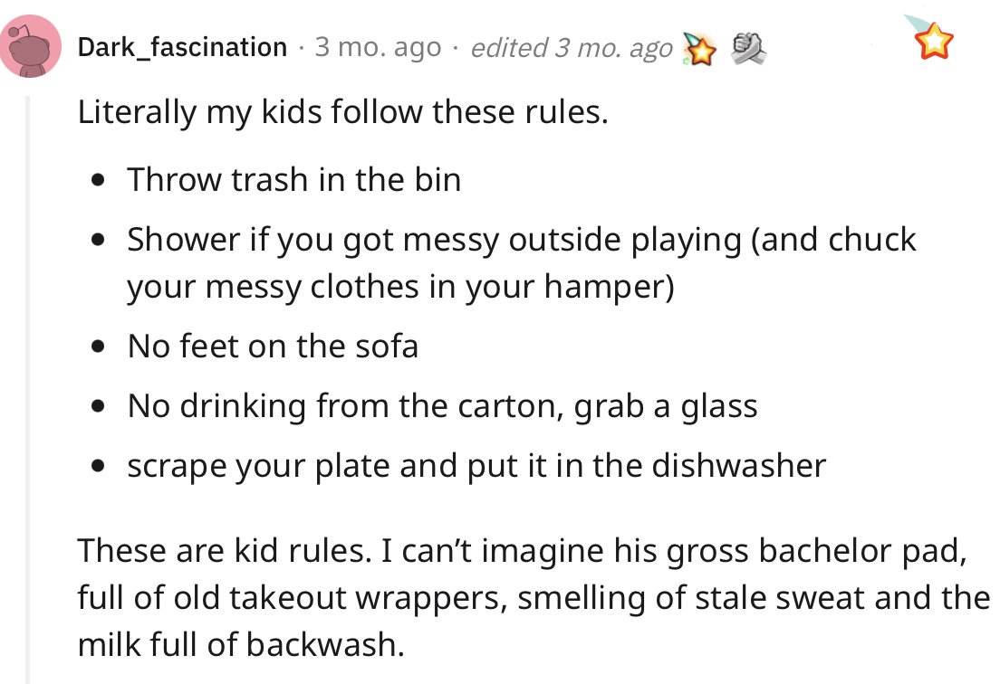Viewport: 1000px width, 684px height.
Task: Click the shooting star icon at top right
Action: click(x=929, y=37)
